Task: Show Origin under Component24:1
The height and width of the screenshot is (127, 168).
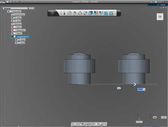Action: [x=16, y=40]
